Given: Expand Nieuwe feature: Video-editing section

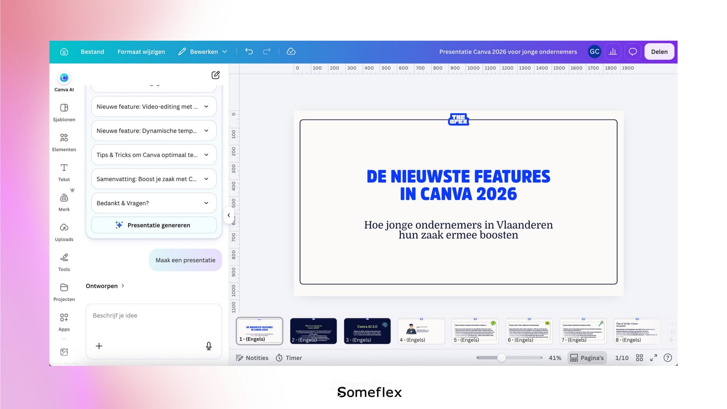Looking at the screenshot, I should click(154, 107).
